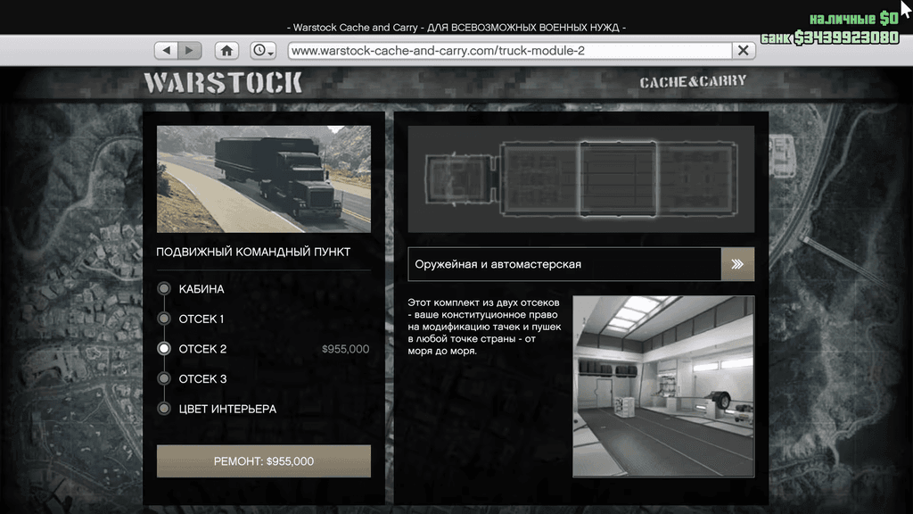913x514 pixels.
Task: Select the rear trailer section in blueprint
Action: (697, 178)
